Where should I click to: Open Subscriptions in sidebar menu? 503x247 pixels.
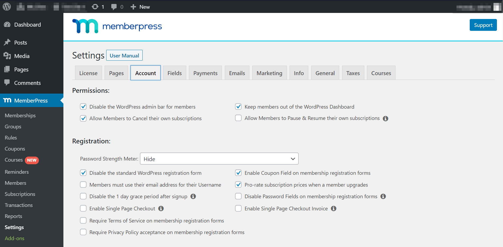click(x=20, y=194)
